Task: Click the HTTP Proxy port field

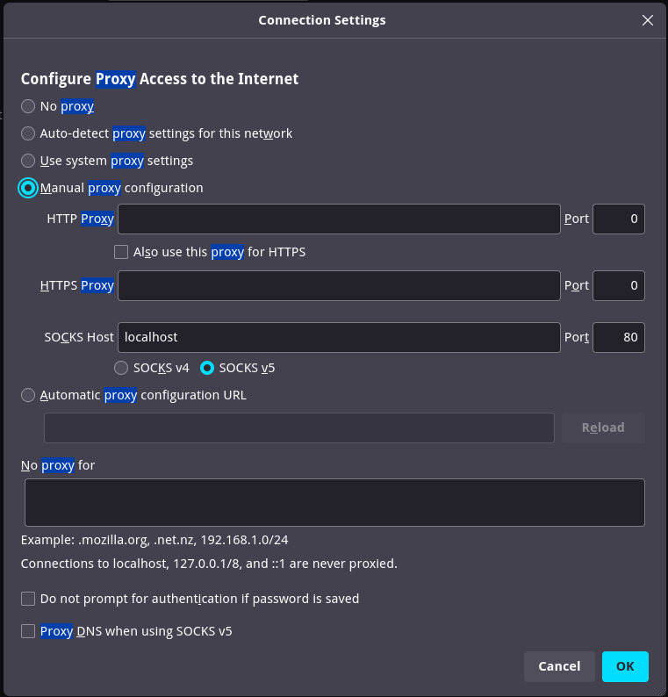Action: pyautogui.click(x=619, y=219)
